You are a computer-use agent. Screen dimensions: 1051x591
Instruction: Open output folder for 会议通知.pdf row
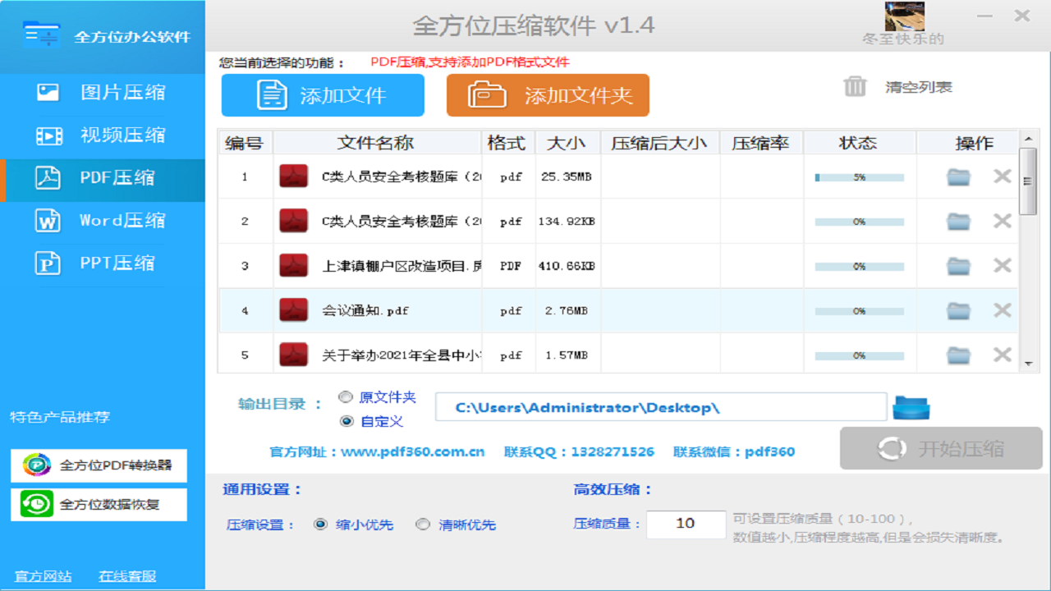click(958, 310)
